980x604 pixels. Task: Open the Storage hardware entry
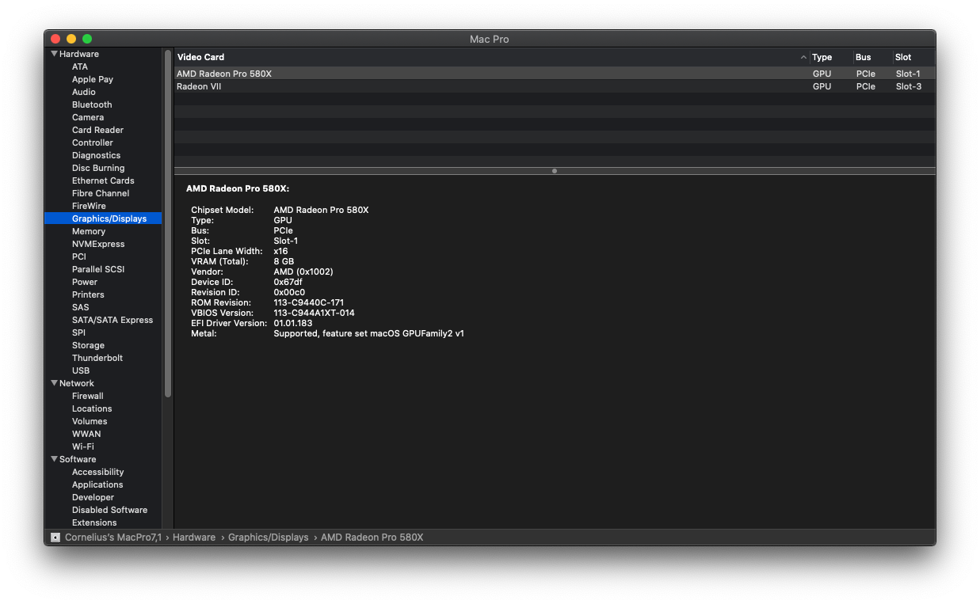88,345
